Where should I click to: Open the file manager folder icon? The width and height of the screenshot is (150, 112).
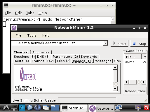55,108
